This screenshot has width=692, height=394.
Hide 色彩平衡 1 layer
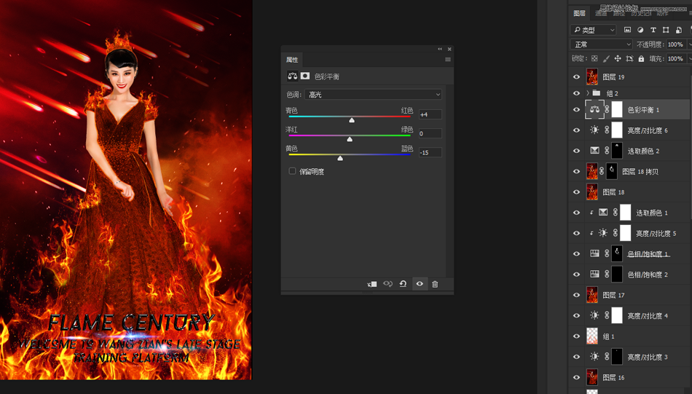(x=576, y=109)
